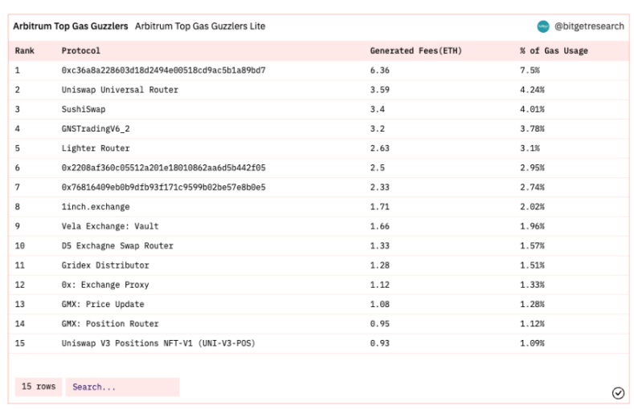Click the 0.93 fees value

point(379,343)
